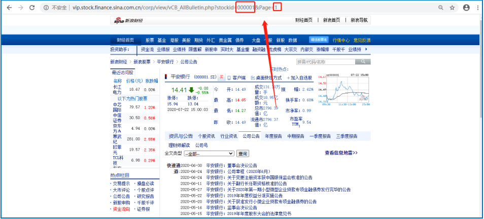Screen dimensions: 484x219
Task: Open the Chrome profile avatar icon
Action: pyautogui.click(x=466, y=8)
